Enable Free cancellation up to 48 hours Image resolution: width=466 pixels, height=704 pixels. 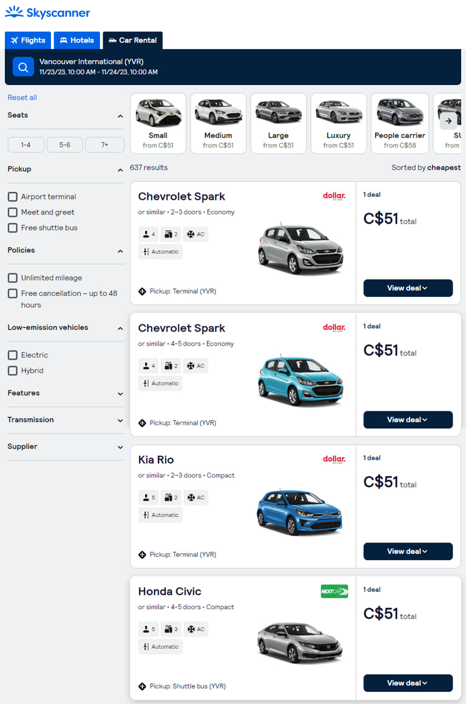(13, 293)
